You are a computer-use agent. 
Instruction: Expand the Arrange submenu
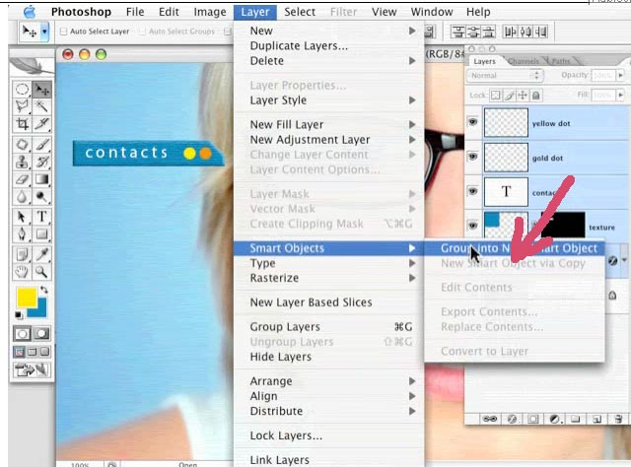click(328, 381)
